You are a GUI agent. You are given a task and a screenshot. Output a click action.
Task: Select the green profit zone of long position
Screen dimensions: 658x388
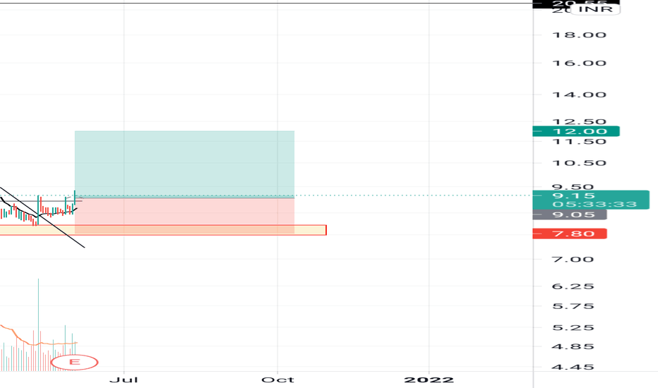coord(185,163)
